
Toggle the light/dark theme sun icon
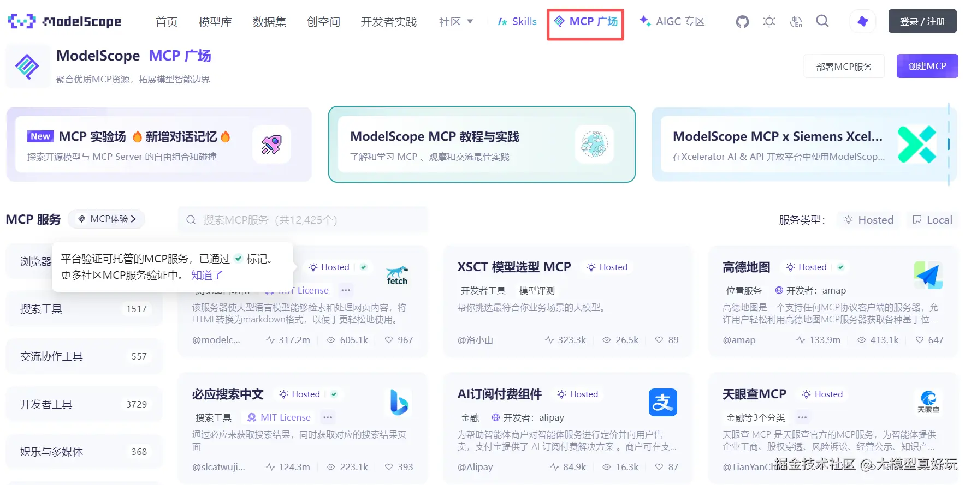point(769,22)
